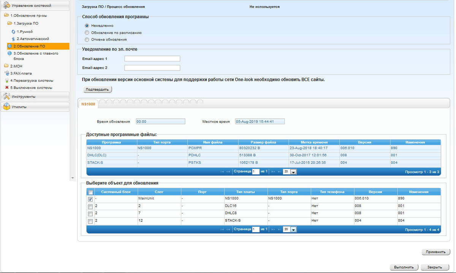Sort by Имя файла column header
Viewport: 456px width, 273px height.
coord(213,142)
